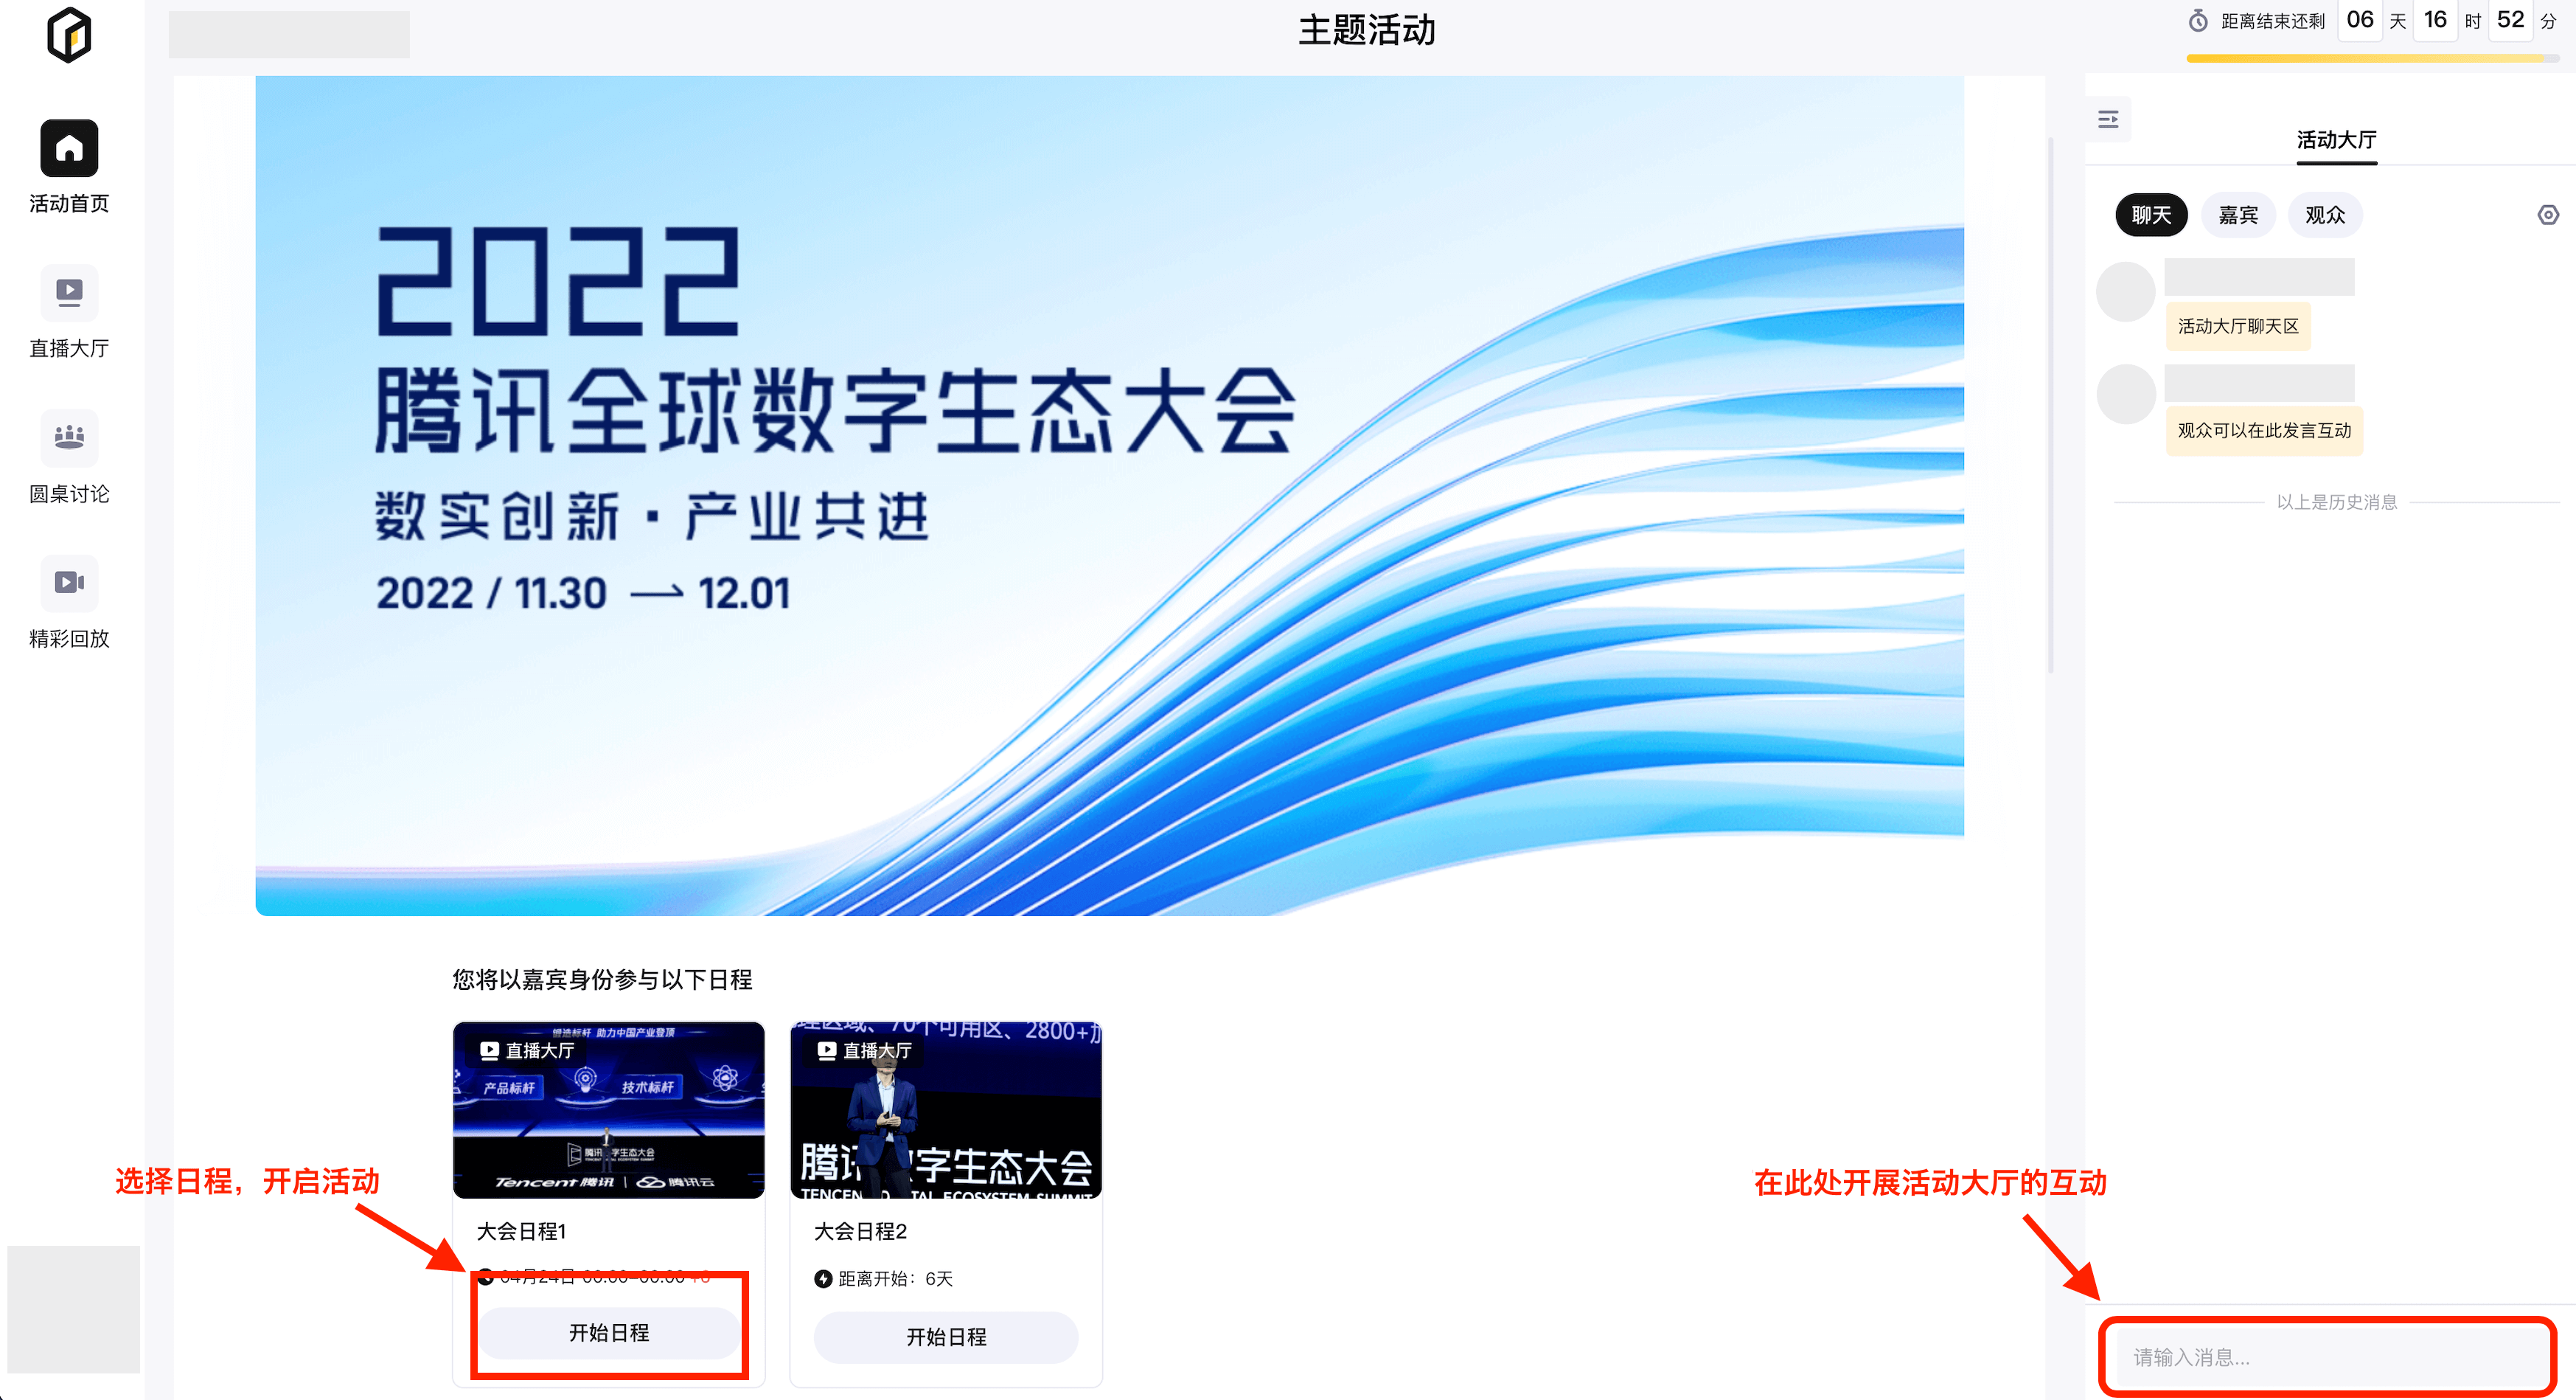The image size is (2576, 1400).
Task: Click the main content scrollbar
Action: click(x=2050, y=405)
